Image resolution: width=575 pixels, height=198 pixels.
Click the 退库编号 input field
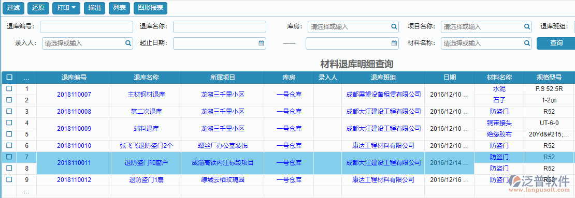(87, 27)
